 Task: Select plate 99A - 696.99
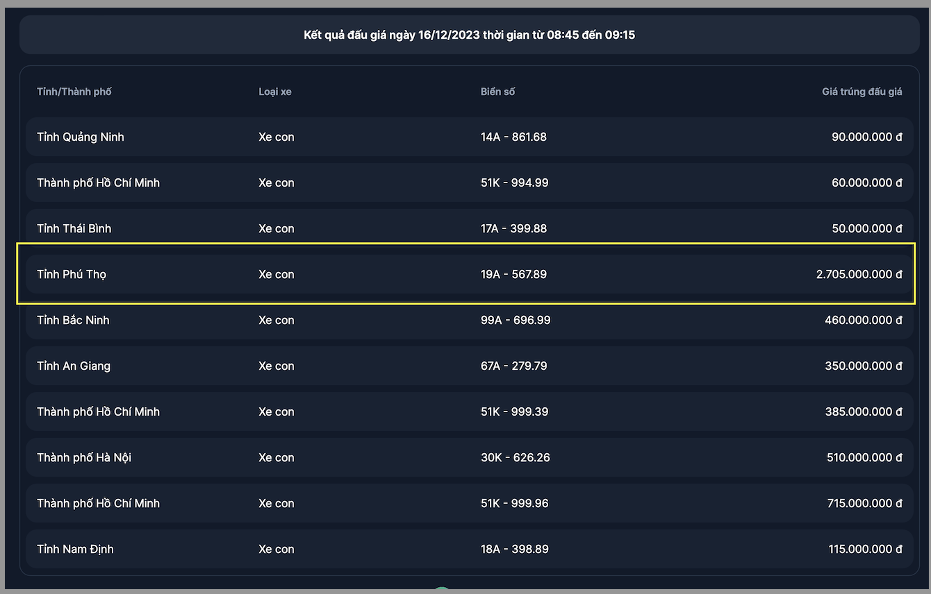pyautogui.click(x=514, y=320)
